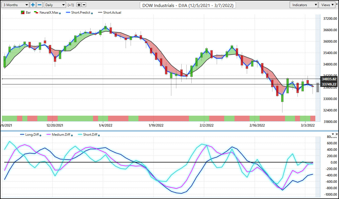Click the Long.Diff line swatch
Screen dimensions: 339x199
tap(22, 135)
